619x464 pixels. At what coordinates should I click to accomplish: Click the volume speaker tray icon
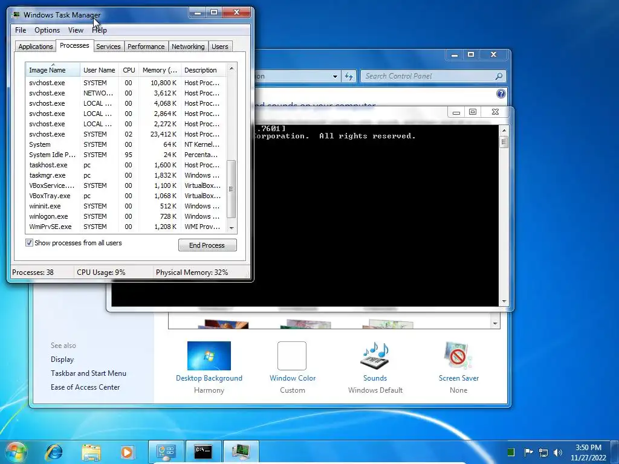tap(558, 452)
